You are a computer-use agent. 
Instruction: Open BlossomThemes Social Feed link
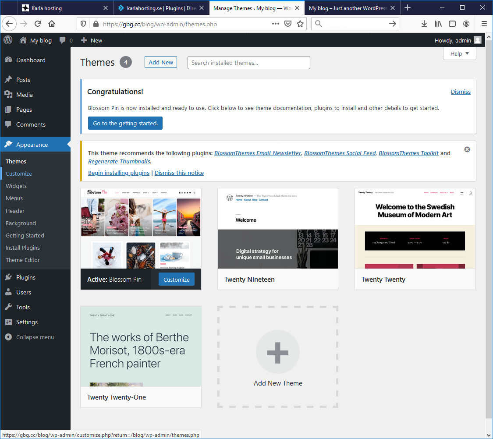340,153
